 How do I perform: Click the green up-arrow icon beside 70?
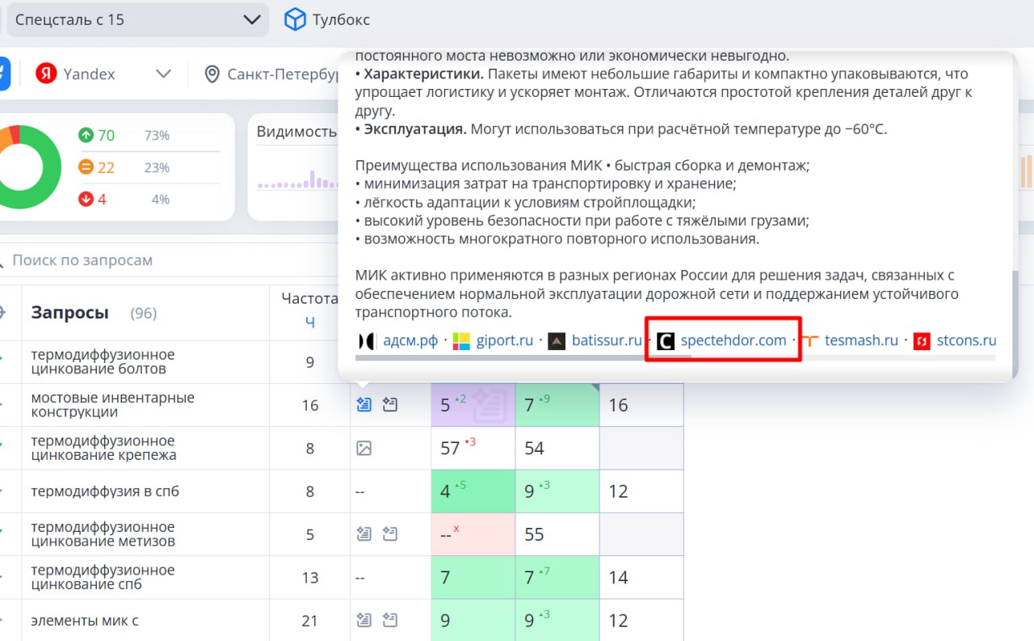(x=86, y=135)
